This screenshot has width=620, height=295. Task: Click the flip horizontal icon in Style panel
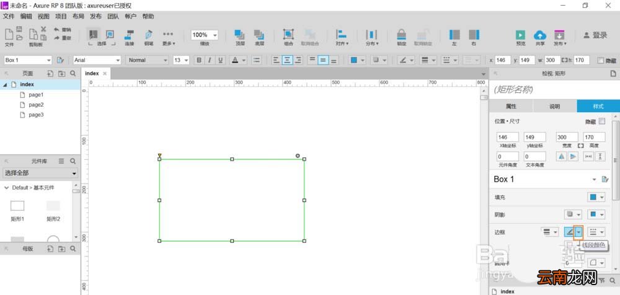point(562,157)
